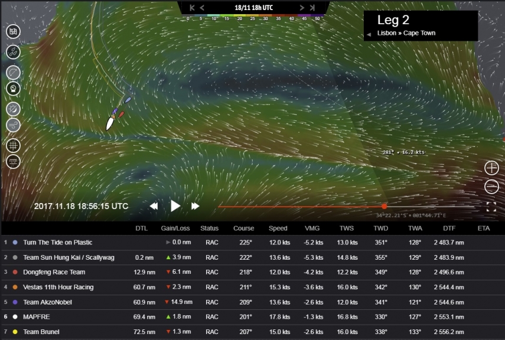Click Team Brunel's 2 556.2 nm DTF
The width and height of the screenshot is (505, 340).
449,332
